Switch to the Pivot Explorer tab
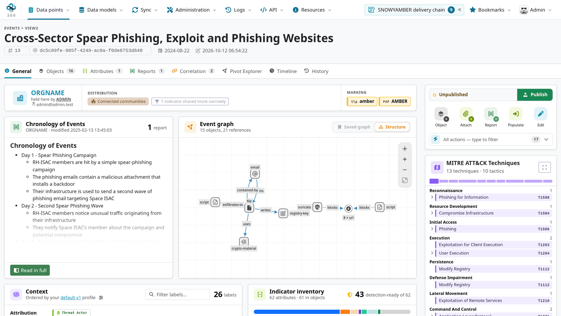Image resolution: width=561 pixels, height=316 pixels. [x=242, y=71]
